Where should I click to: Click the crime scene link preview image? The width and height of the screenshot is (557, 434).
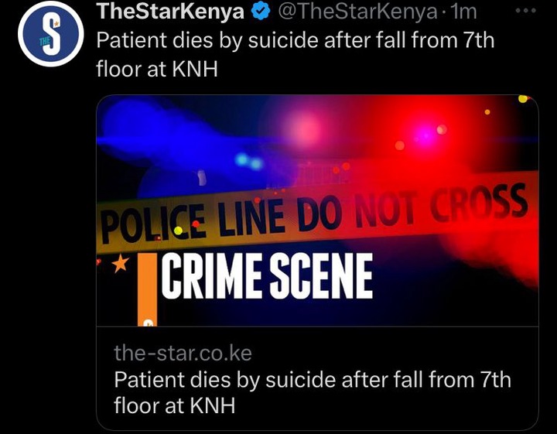pos(317,210)
